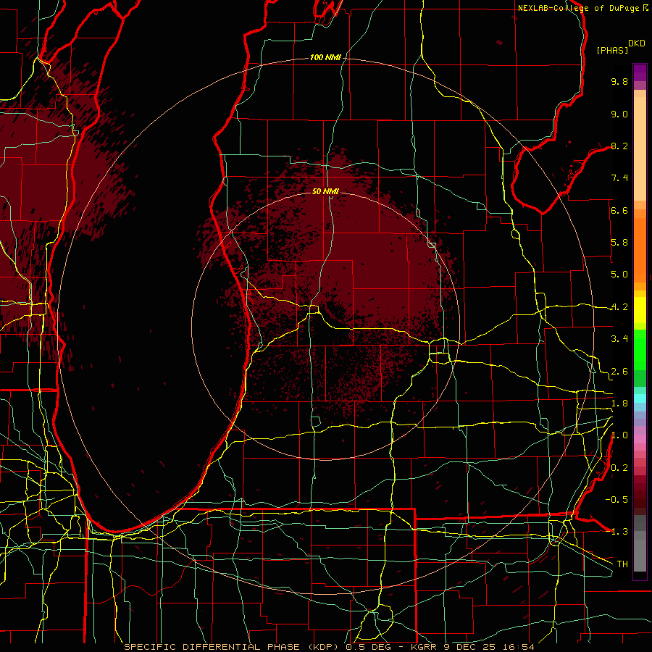Click the NEXLAB-College of DuPage title text

pyautogui.click(x=578, y=8)
